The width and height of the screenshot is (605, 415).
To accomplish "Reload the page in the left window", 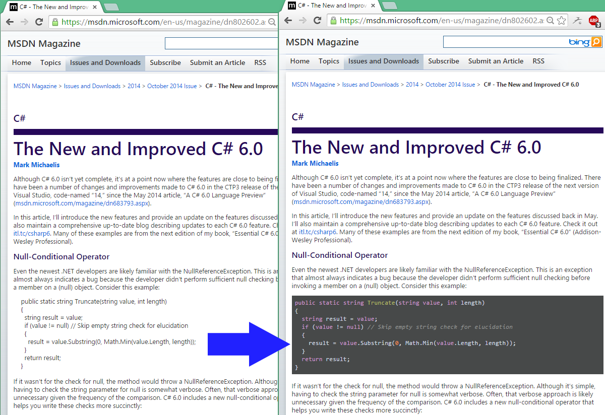I will 39,22.
